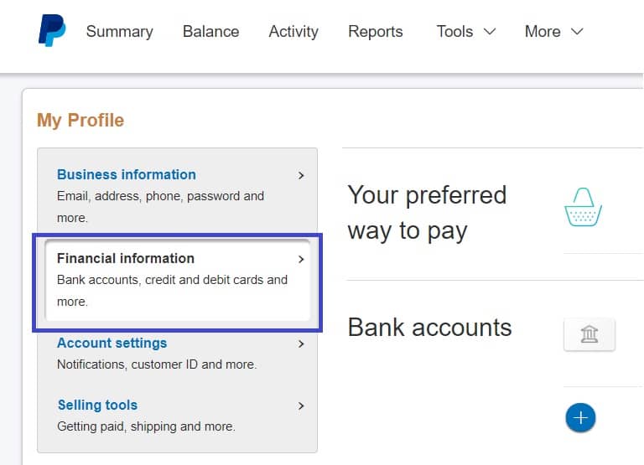Click the shopping basket icon
644x465 pixels.
[584, 207]
